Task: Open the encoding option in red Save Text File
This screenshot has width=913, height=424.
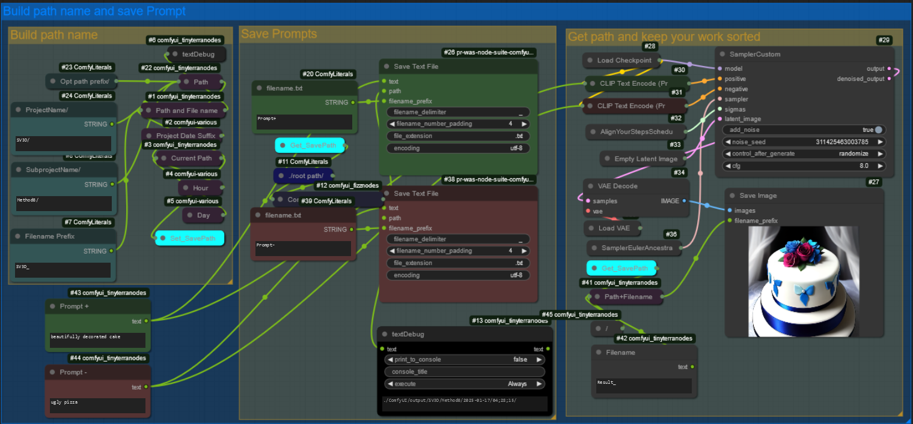Action: pyautogui.click(x=458, y=275)
